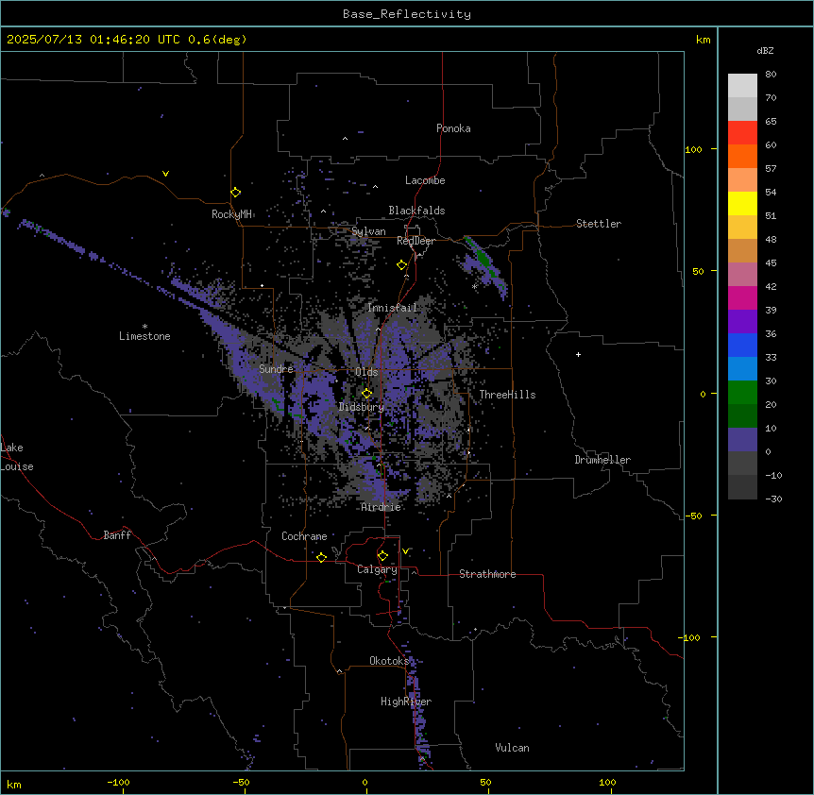Click the Stettler label
Screen dimensions: 814x795
pos(599,224)
